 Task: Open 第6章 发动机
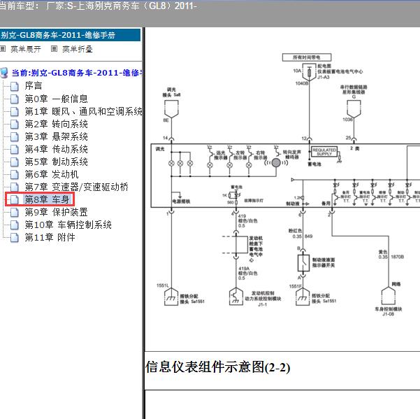click(52, 174)
